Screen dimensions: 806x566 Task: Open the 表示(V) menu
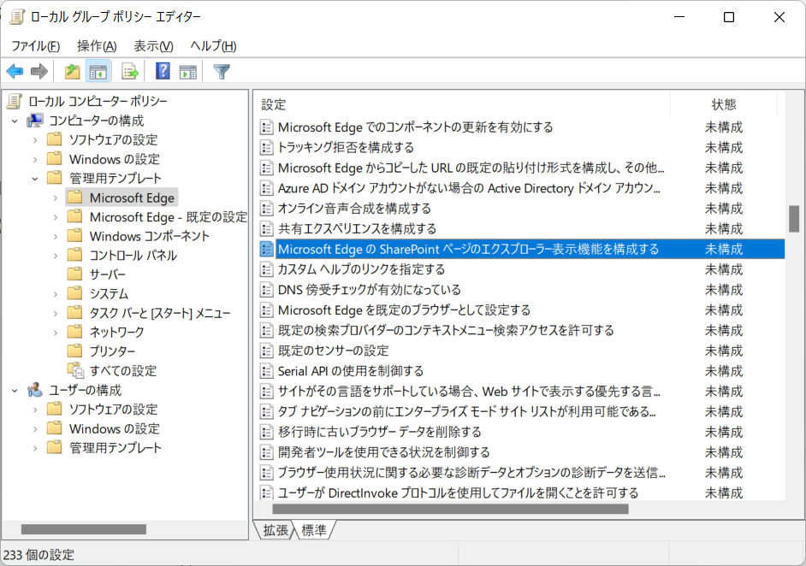[x=153, y=46]
